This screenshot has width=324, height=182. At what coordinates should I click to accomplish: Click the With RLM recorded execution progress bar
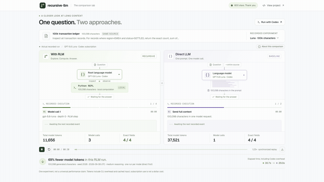point(100,108)
